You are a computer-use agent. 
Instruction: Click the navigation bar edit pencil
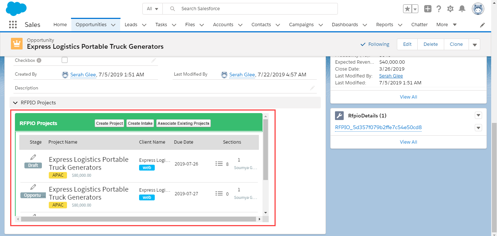[482, 25]
